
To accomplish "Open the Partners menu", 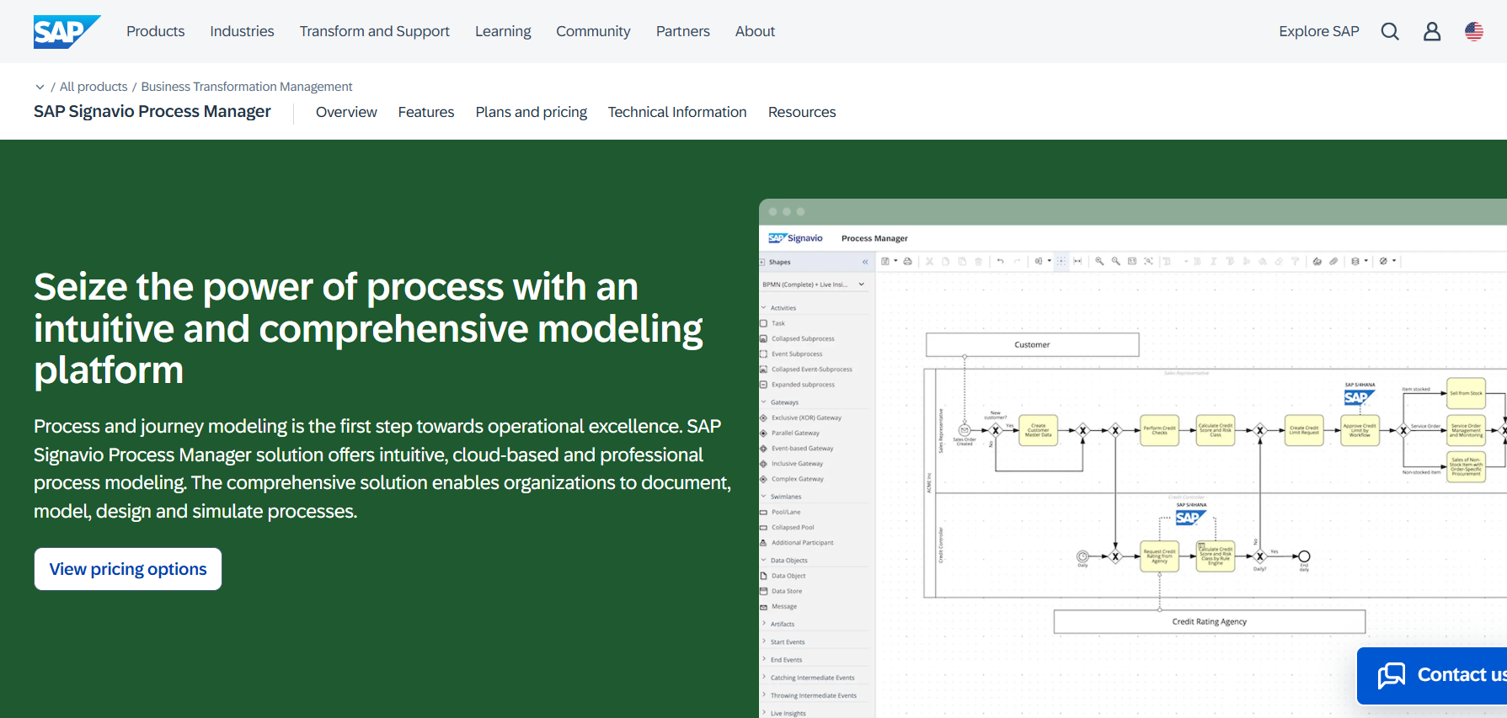I will click(x=682, y=31).
